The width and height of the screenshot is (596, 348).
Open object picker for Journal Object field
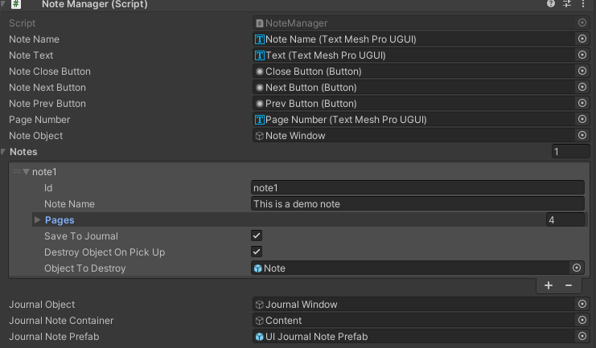tap(582, 305)
